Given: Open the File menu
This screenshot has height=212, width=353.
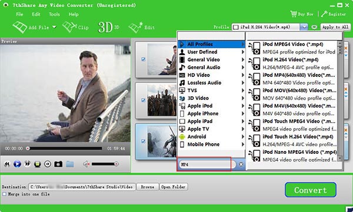Looking at the screenshot, I should tap(19, 14).
